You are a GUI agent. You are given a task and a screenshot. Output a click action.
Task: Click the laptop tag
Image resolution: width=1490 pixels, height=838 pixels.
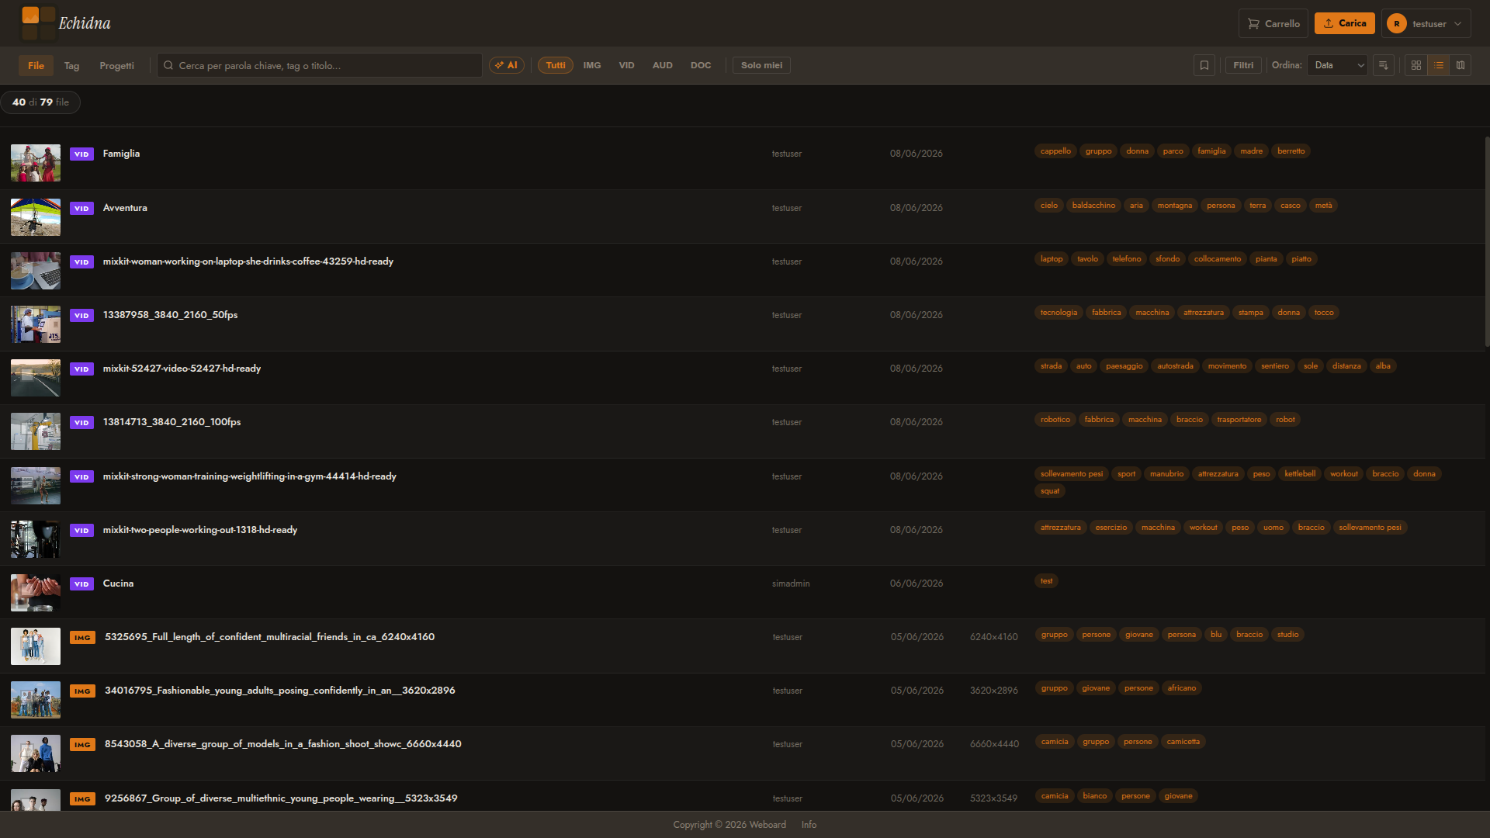tap(1052, 259)
